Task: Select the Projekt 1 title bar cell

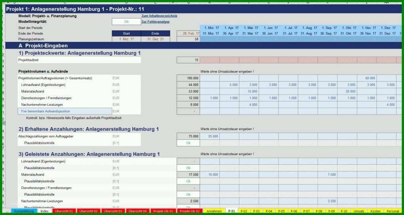Action: point(204,9)
